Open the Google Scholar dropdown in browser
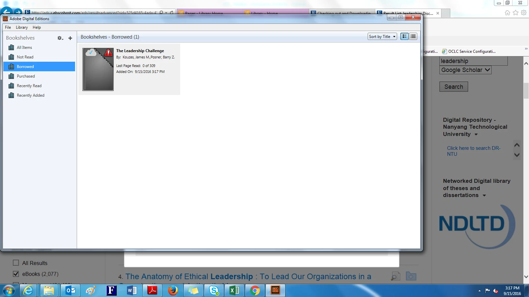 [x=465, y=70]
